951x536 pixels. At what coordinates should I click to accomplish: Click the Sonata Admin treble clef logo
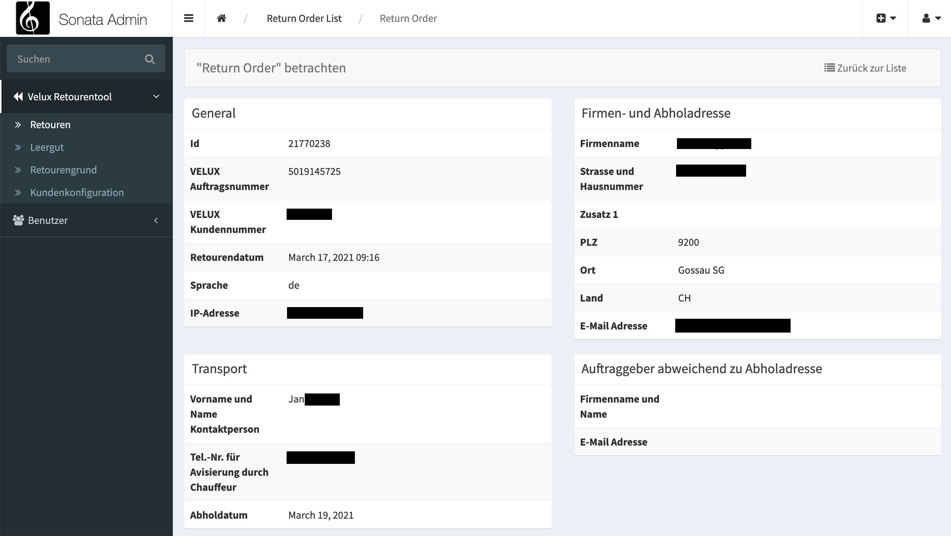pos(32,18)
